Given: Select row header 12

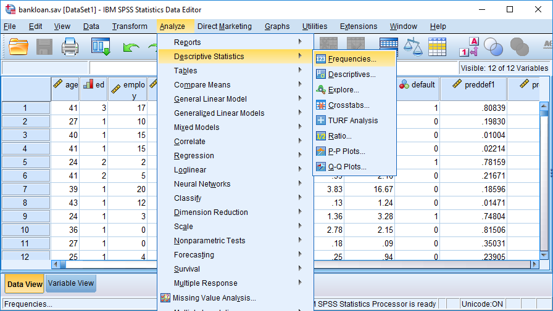Looking at the screenshot, I should [25, 256].
